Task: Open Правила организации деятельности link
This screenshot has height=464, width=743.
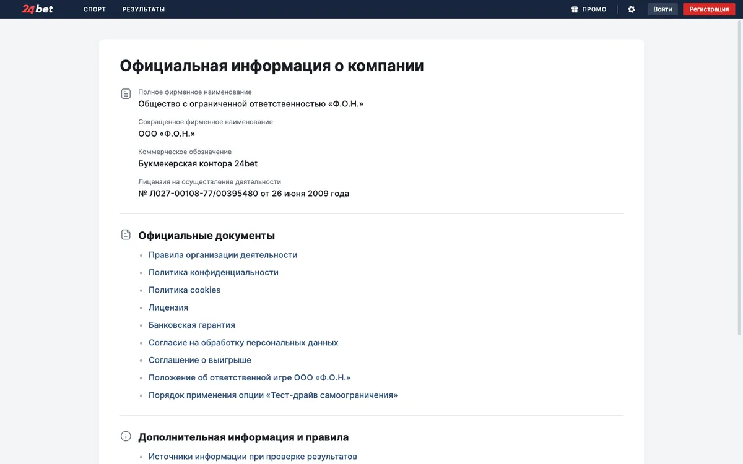Action: pyautogui.click(x=223, y=255)
